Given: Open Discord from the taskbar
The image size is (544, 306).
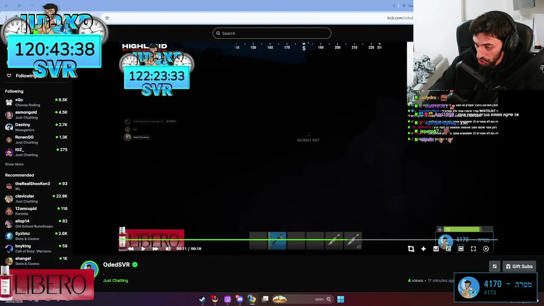Looking at the screenshot, I should (x=240, y=299).
